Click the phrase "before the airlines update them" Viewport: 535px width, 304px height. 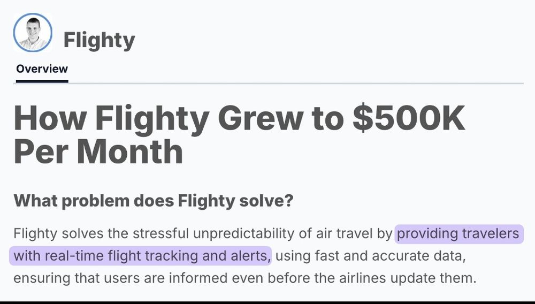pos(372,278)
